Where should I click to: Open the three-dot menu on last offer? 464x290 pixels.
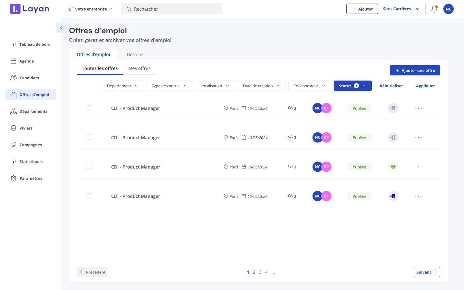click(419, 196)
